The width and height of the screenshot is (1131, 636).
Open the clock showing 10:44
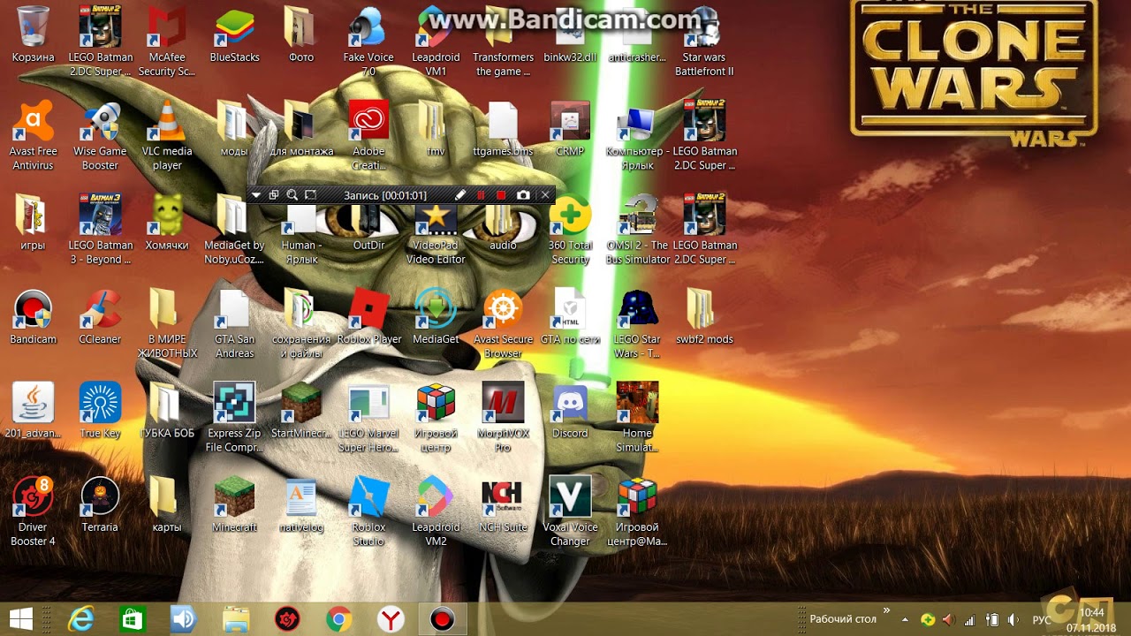pyautogui.click(x=1091, y=619)
